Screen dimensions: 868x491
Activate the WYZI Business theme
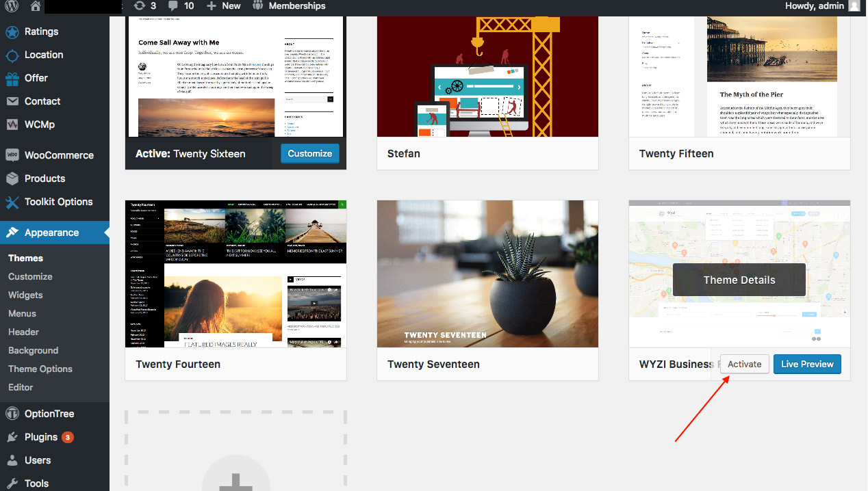tap(744, 364)
